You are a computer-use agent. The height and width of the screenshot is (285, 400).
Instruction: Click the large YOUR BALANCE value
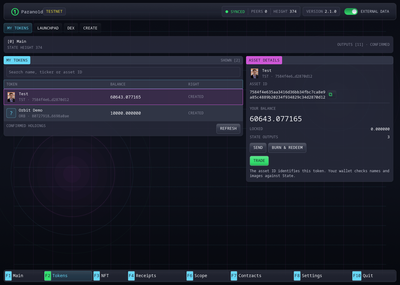(x=276, y=119)
